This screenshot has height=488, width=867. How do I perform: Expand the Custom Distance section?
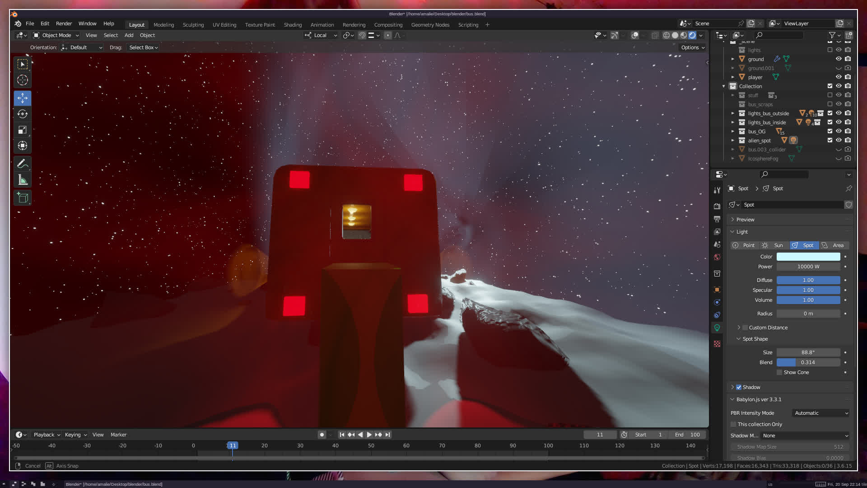739,328
